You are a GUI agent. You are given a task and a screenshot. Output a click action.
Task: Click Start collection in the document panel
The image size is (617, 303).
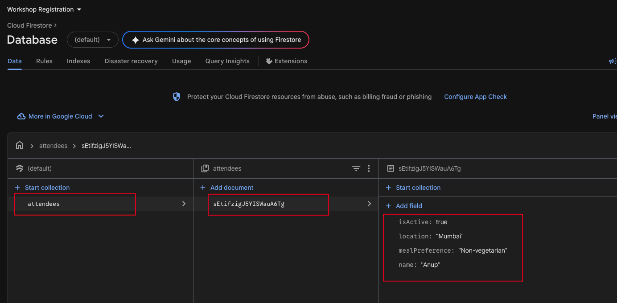coord(413,188)
